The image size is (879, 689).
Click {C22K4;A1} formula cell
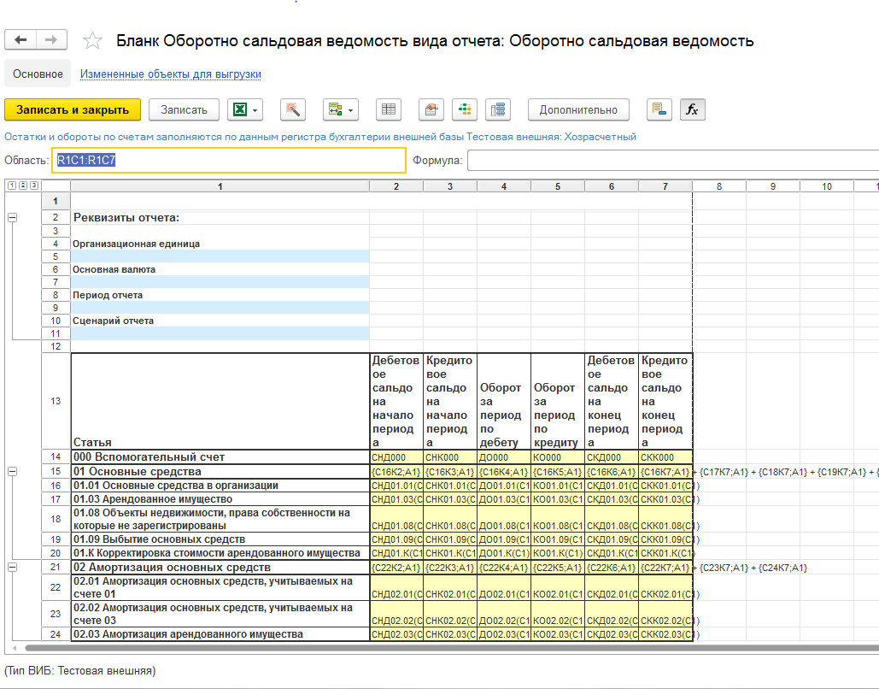tap(504, 568)
